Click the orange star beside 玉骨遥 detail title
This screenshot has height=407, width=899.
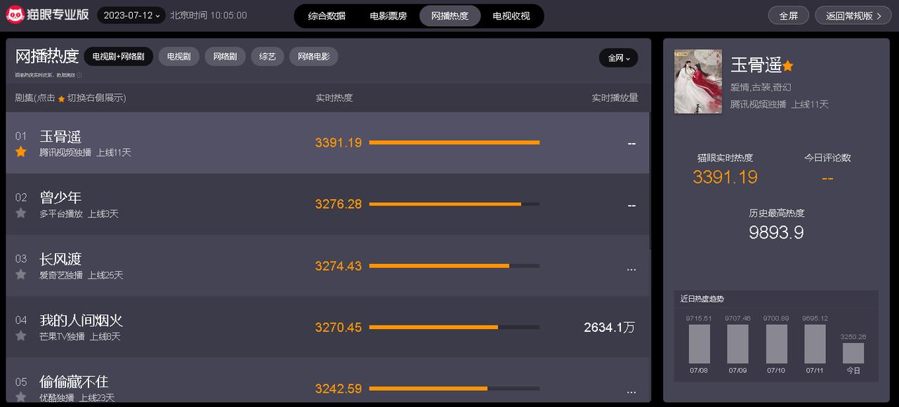pyautogui.click(x=788, y=66)
